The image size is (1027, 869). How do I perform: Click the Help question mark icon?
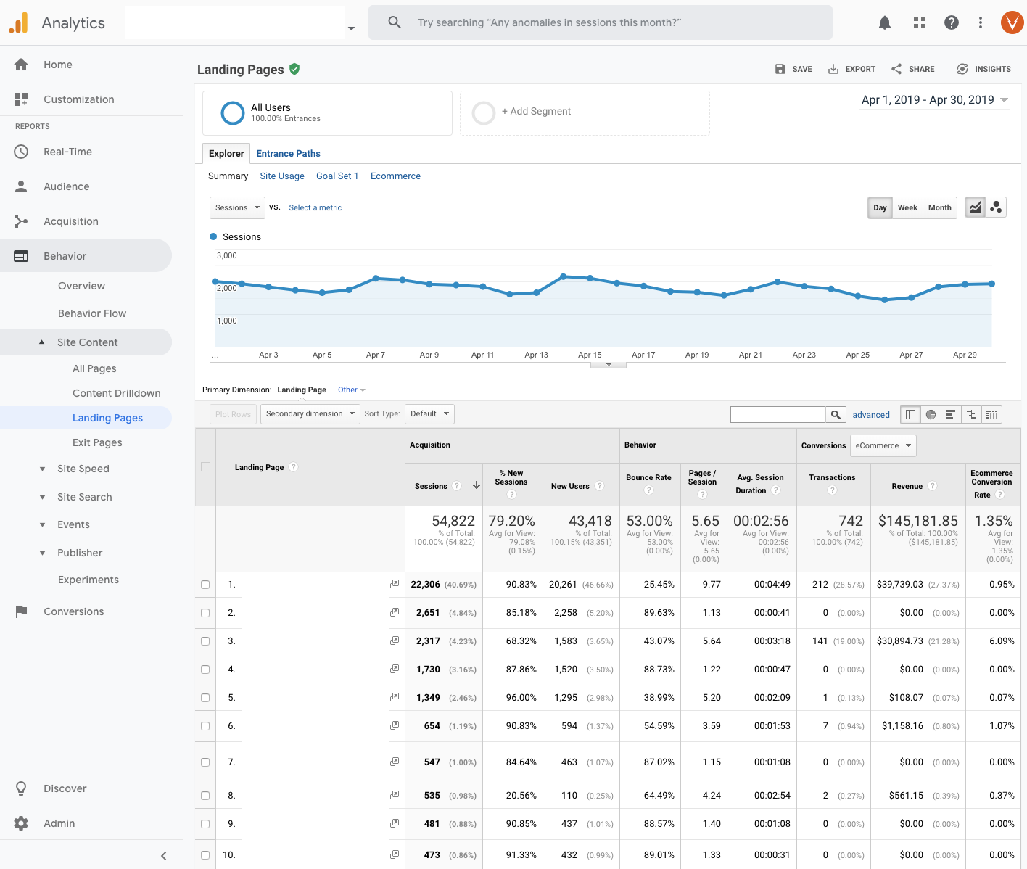tap(951, 23)
